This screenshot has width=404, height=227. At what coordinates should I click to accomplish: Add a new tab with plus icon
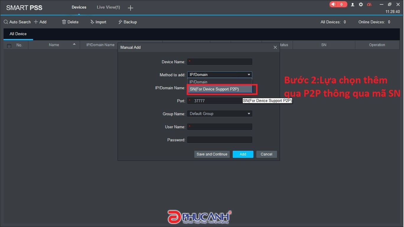click(131, 8)
